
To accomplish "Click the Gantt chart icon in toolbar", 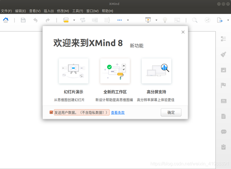I will (x=177, y=20).
